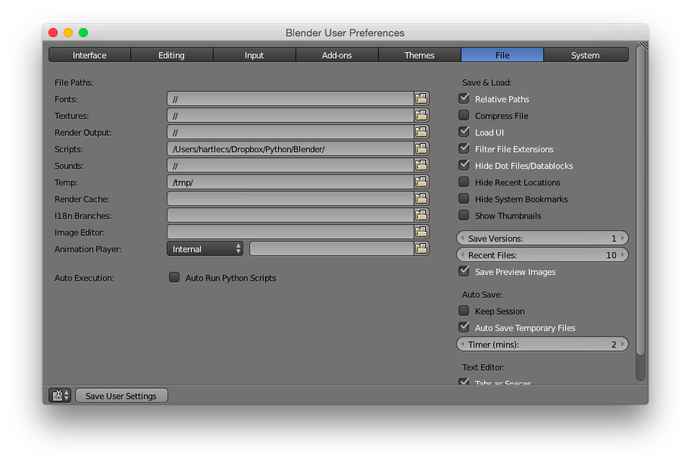The height and width of the screenshot is (465, 691).
Task: Browse file for Image Editor path
Action: coord(421,232)
